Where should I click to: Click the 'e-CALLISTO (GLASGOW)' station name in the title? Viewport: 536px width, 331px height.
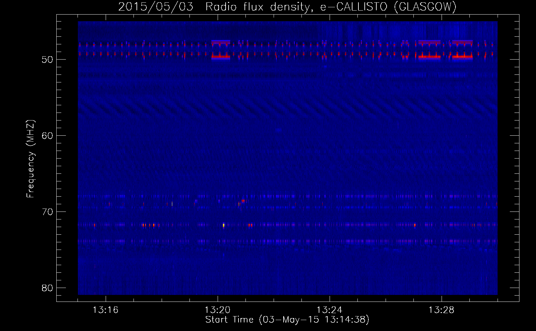coord(388,7)
